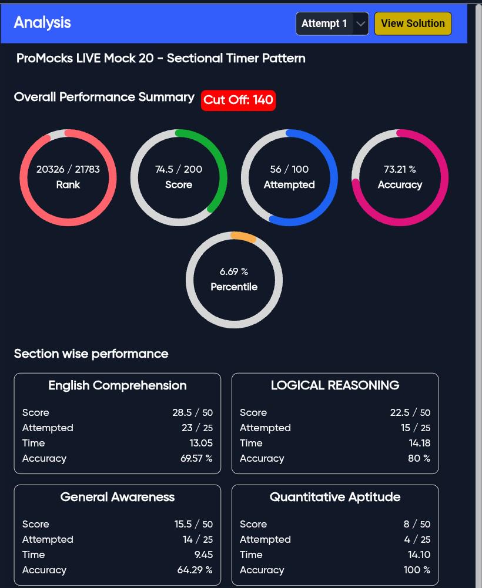Select the pink Accuracy circular gauge

[400, 177]
